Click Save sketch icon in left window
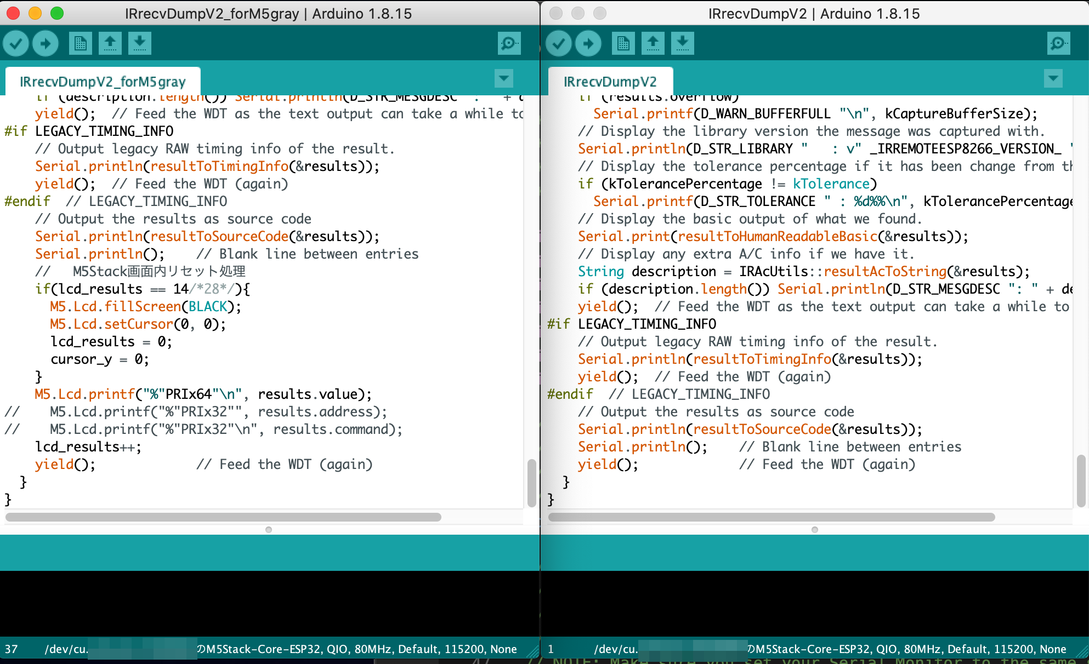This screenshot has height=664, width=1089. (x=140, y=43)
